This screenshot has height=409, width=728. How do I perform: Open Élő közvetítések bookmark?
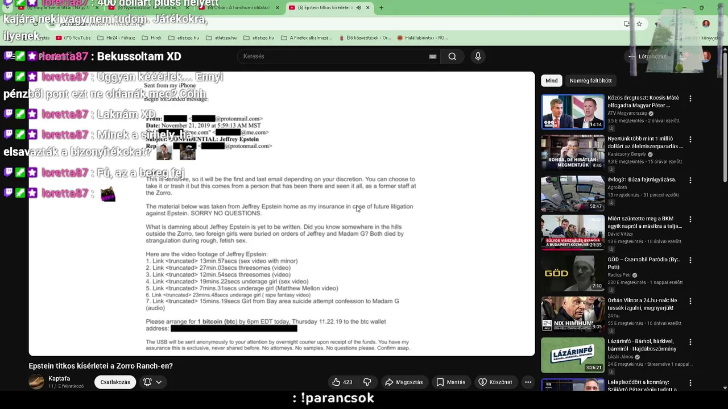point(364,37)
